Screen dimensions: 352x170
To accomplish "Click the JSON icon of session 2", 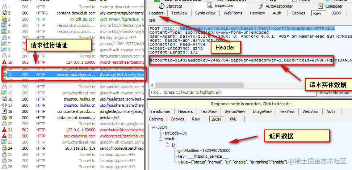I will (x=4, y=13).
